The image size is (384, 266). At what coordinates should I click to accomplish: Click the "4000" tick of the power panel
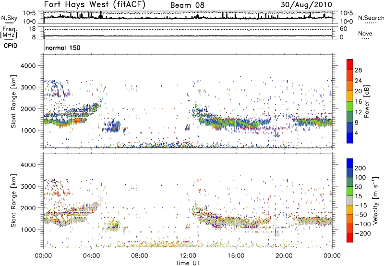coord(28,66)
